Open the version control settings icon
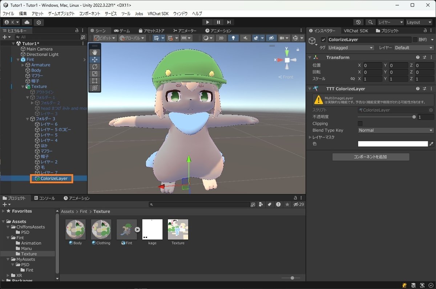Viewport: 436px width, 289px height. pos(39,22)
